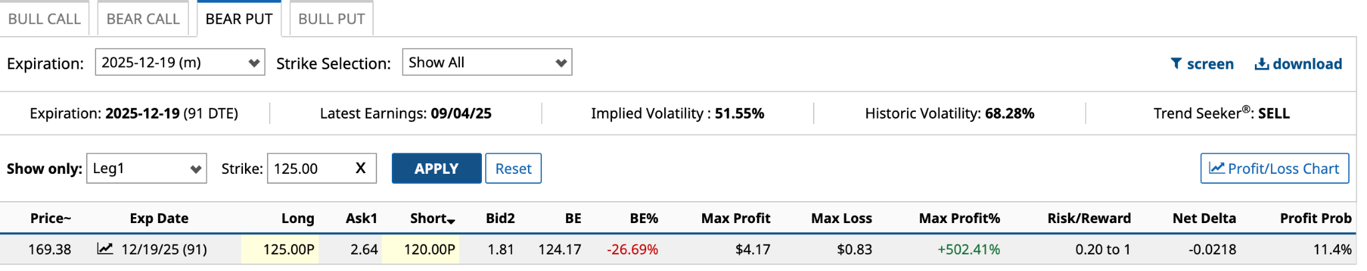Select the BULL PUT tab

(x=331, y=19)
